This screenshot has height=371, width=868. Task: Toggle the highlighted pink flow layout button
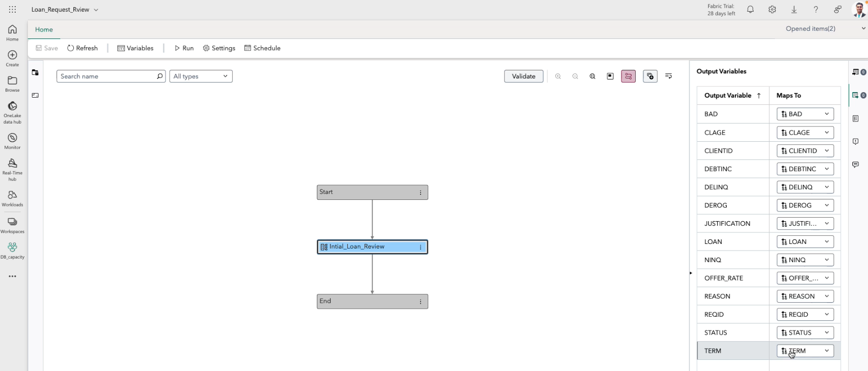(628, 76)
